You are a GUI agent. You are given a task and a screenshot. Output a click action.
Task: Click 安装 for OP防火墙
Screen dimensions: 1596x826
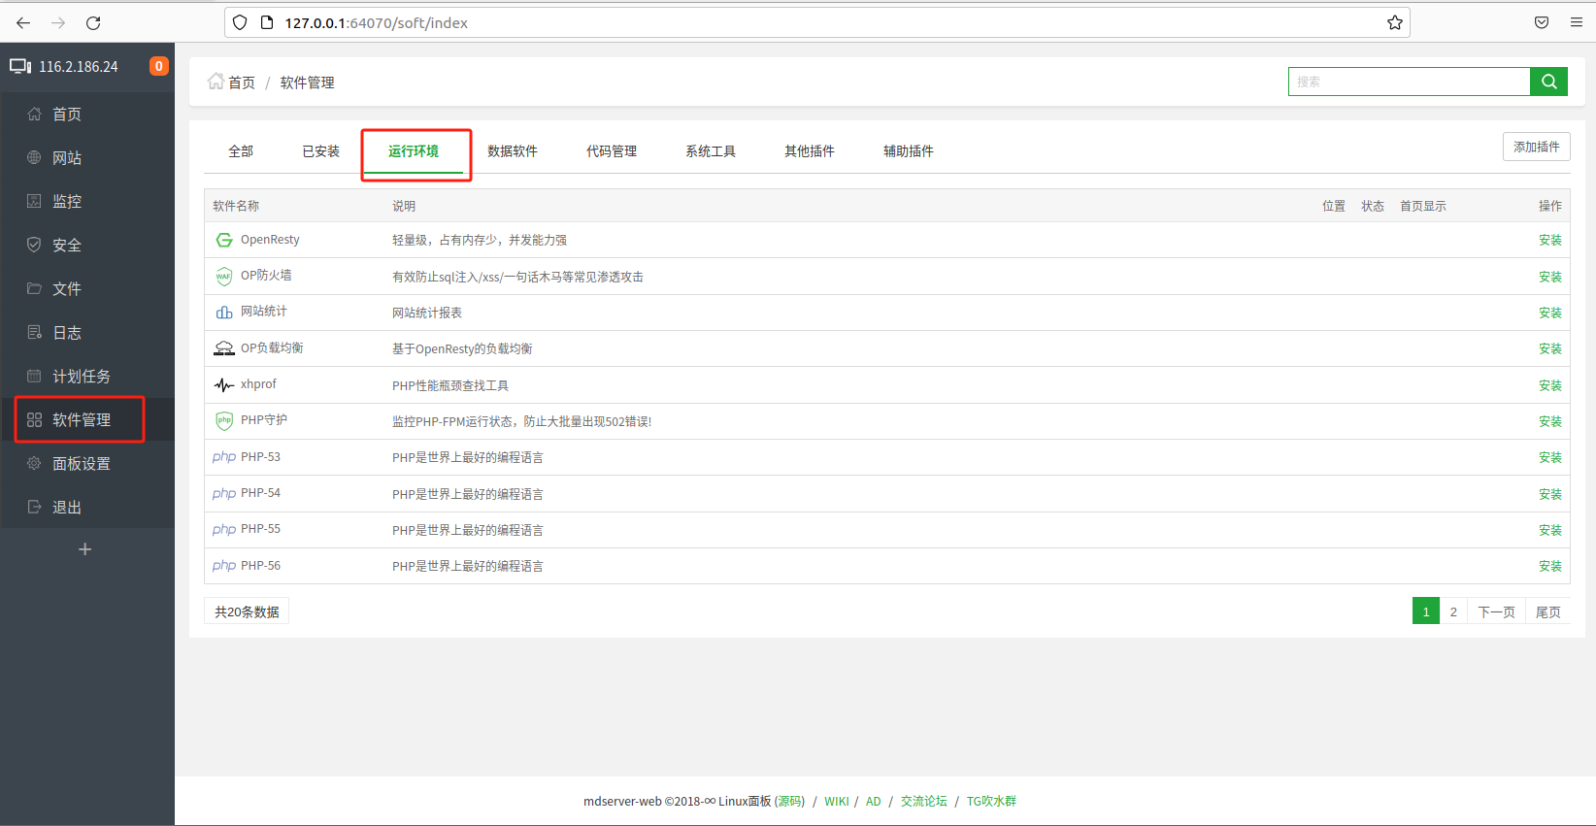point(1550,277)
